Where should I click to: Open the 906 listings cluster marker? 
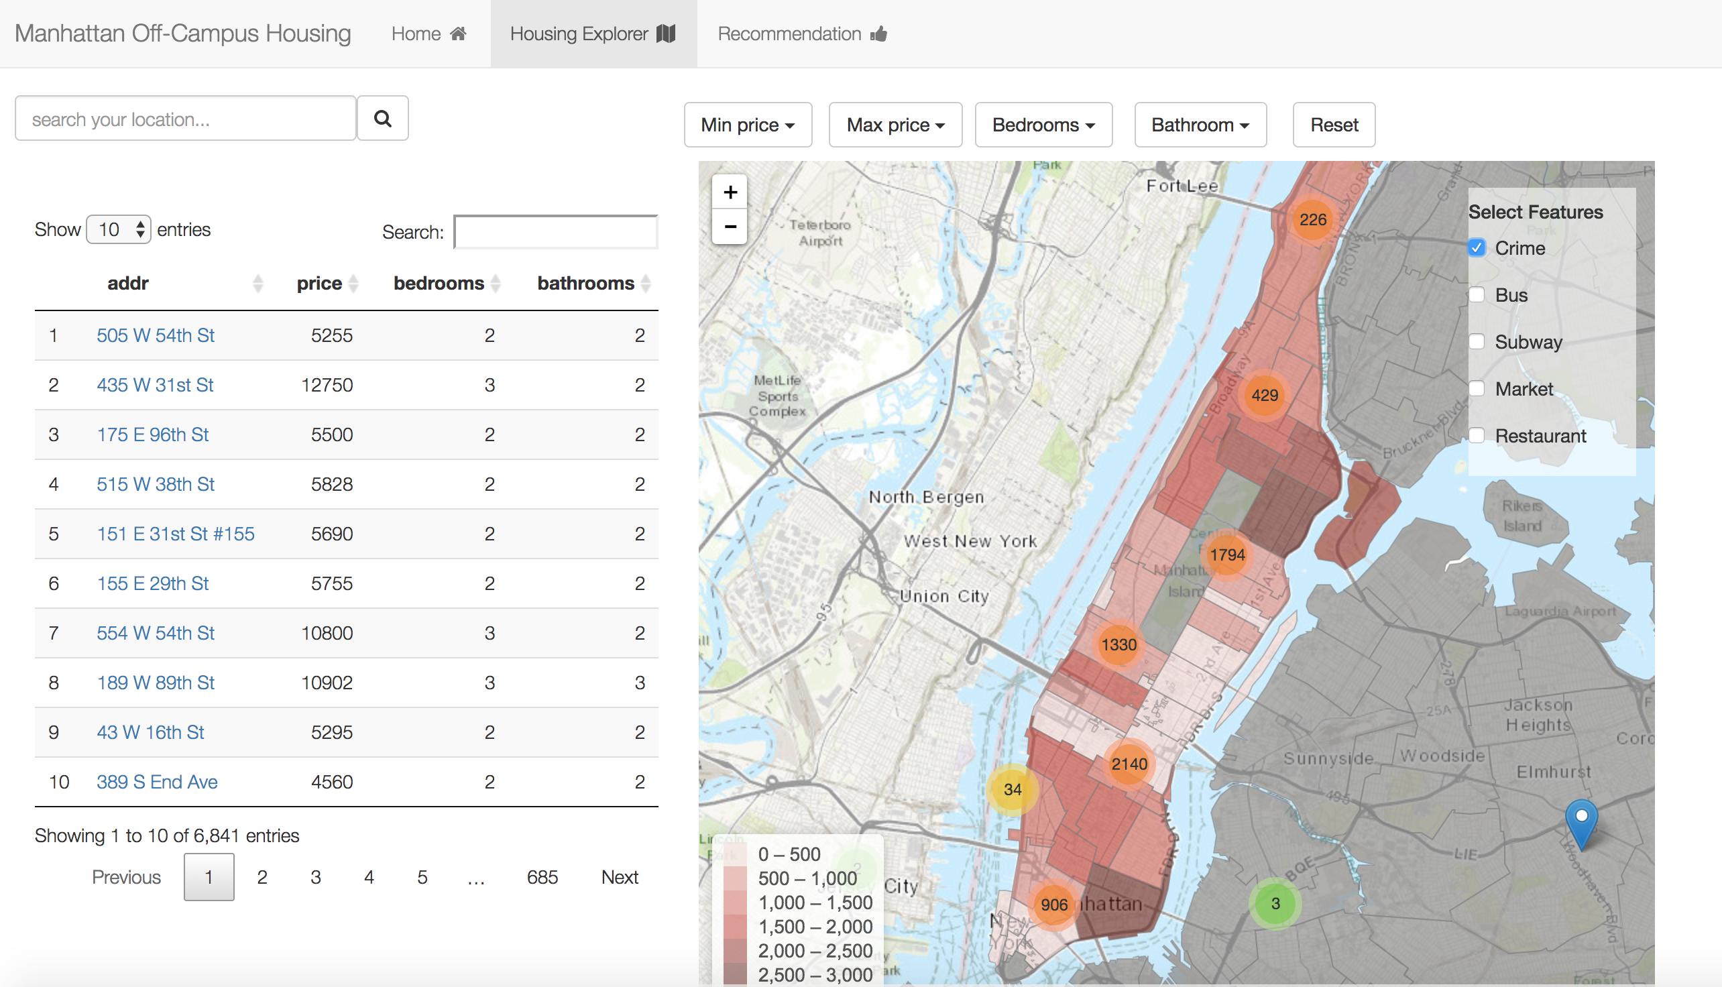point(1054,905)
